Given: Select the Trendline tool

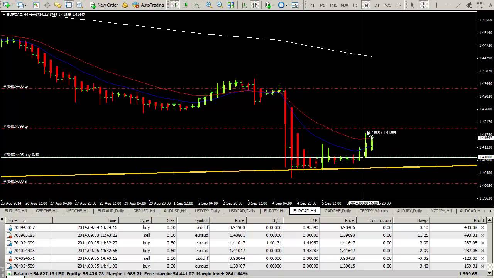Looking at the screenshot, I should click(x=458, y=5).
